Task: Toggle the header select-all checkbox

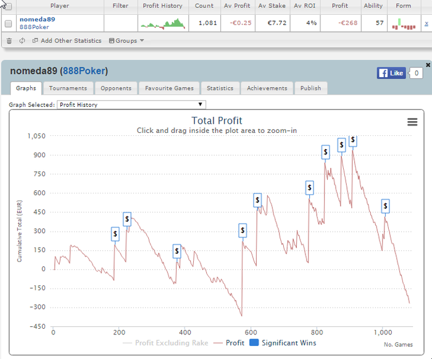Action: pos(8,6)
